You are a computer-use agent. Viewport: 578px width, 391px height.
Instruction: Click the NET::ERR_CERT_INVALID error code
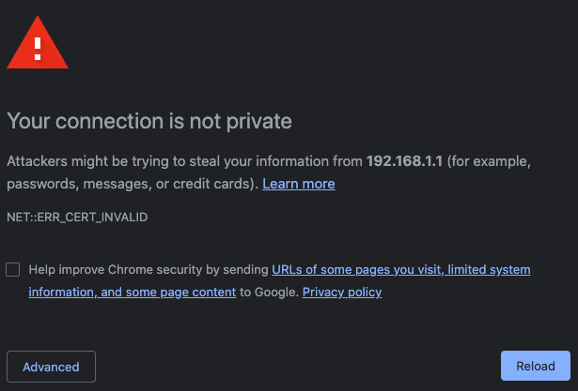click(x=77, y=217)
